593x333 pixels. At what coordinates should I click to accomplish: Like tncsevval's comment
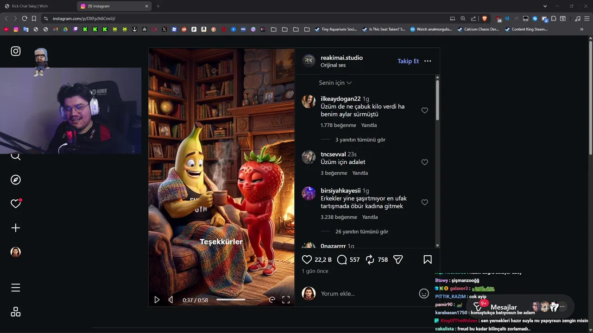coord(424,162)
